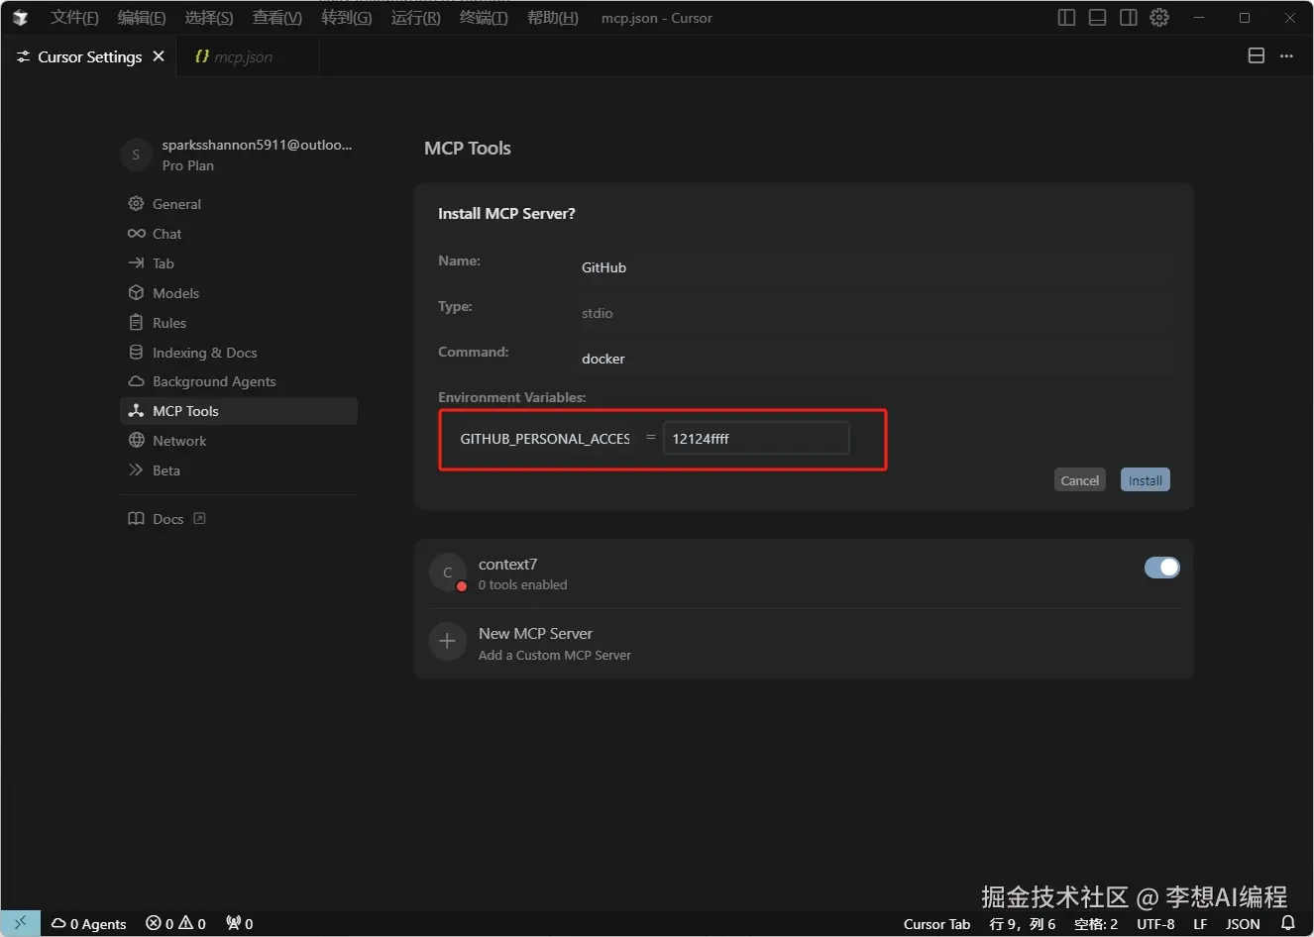Click the Tab arrow icon in sidebar
This screenshot has height=937, width=1314.
(137, 263)
